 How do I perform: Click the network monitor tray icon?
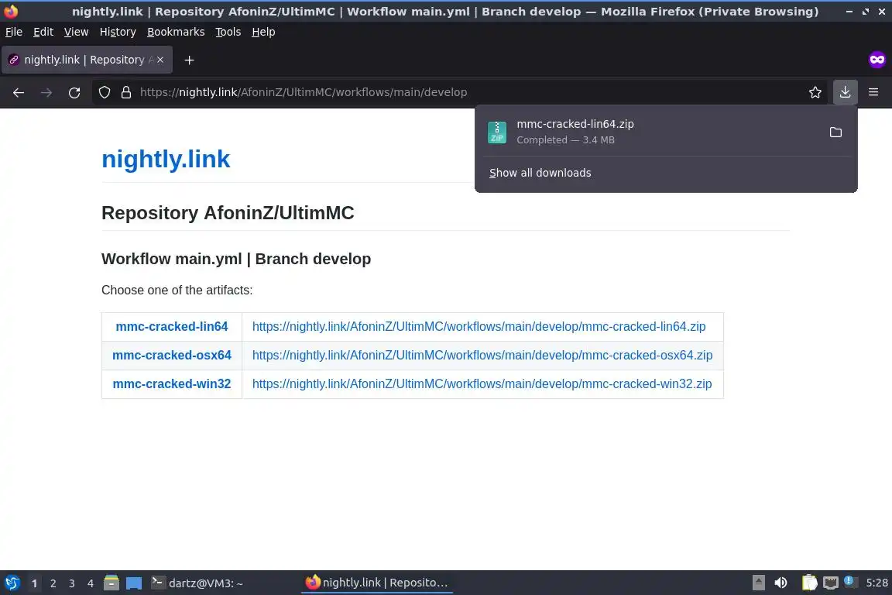[831, 583]
